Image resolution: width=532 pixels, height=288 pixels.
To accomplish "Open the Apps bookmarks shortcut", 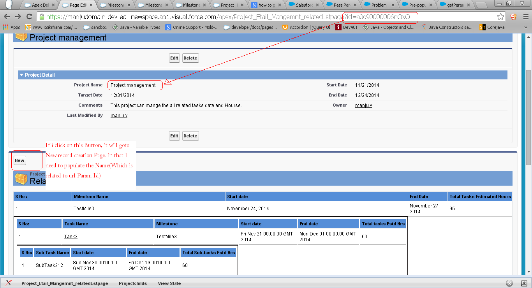I will (x=11, y=27).
